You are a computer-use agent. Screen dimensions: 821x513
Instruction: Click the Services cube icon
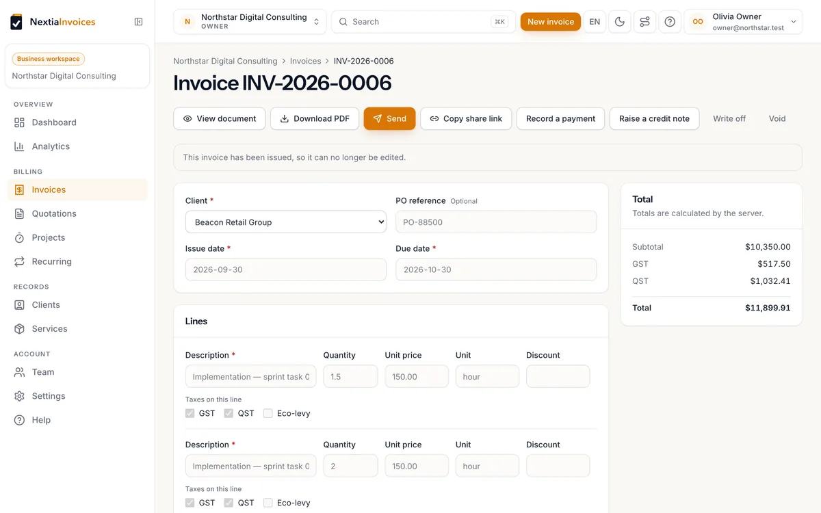(19, 329)
